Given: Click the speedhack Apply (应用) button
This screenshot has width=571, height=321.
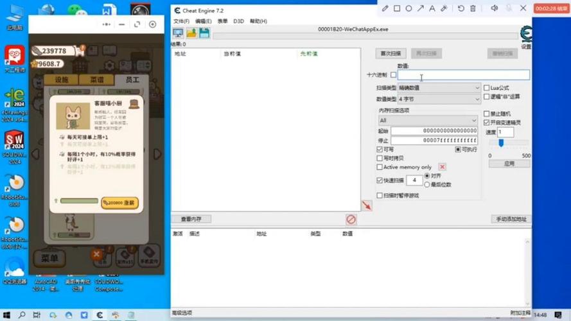Looking at the screenshot, I should coord(509,164).
